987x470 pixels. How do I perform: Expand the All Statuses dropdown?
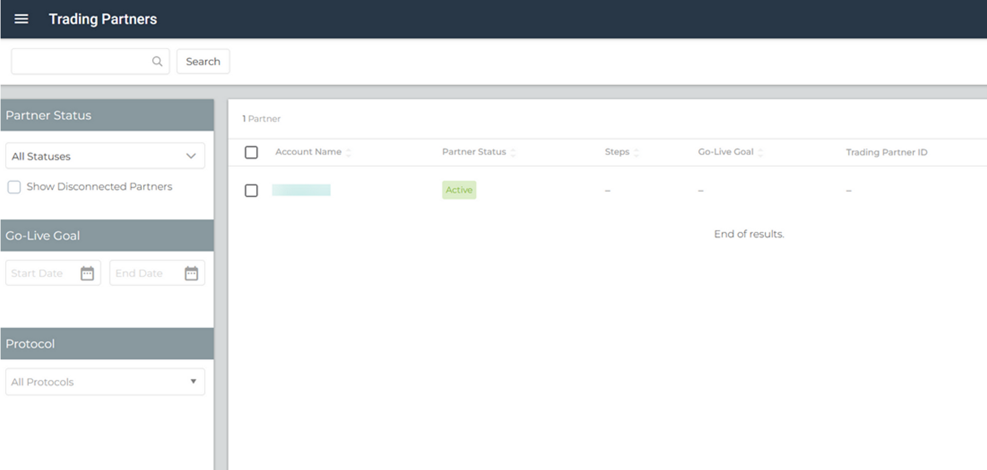tap(105, 156)
